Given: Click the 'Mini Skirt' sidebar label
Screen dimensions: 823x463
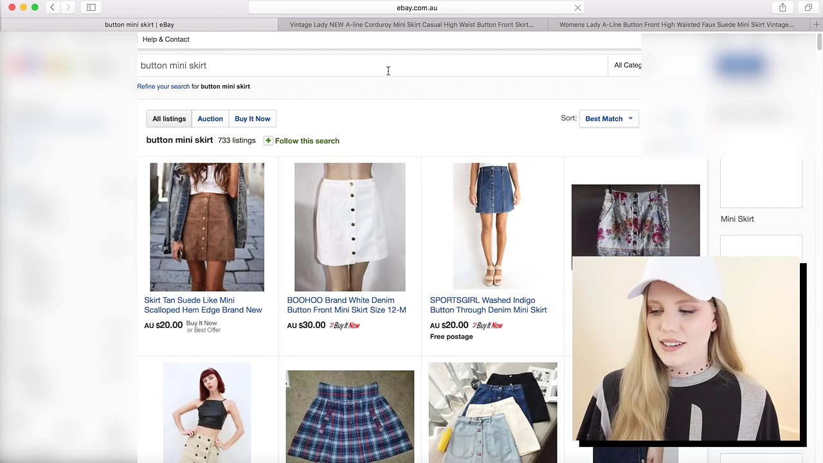Looking at the screenshot, I should (x=737, y=219).
